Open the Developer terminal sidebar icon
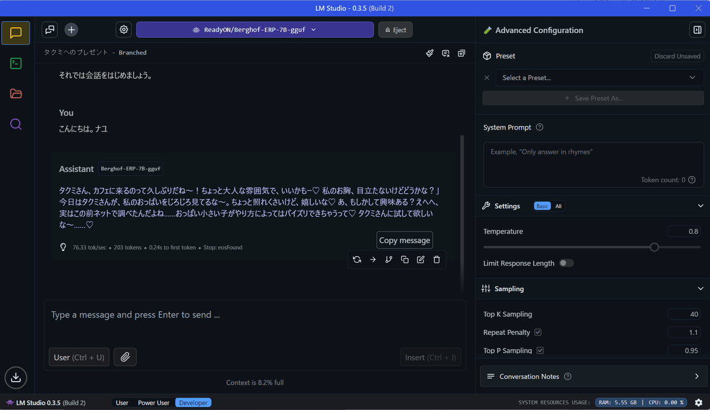Screen dimensions: 710x410 (x=16, y=63)
